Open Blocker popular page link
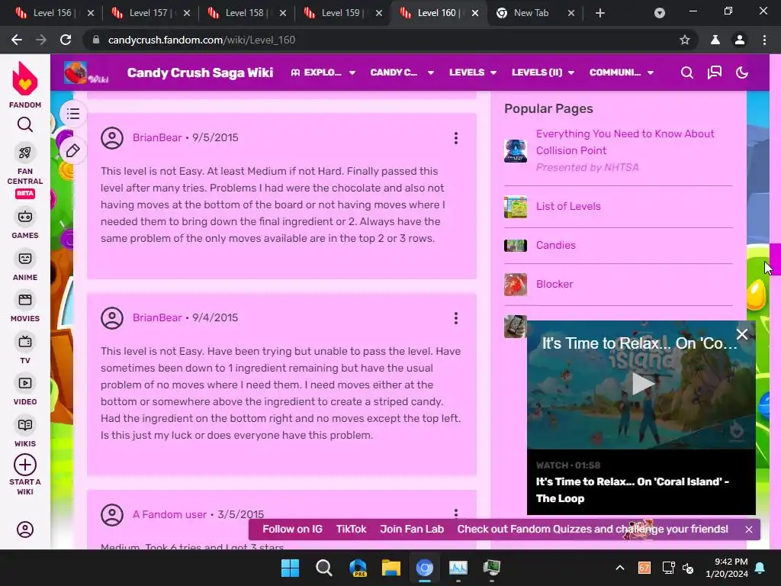 tap(554, 284)
